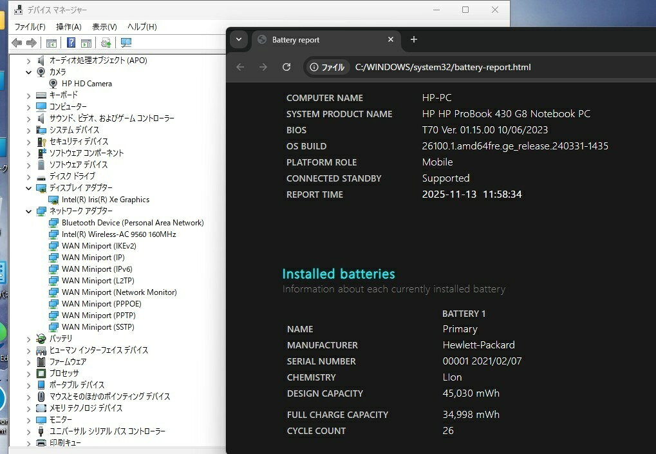The width and height of the screenshot is (656, 454).
Task: Expand the バッテリ category
Action: 29,339
